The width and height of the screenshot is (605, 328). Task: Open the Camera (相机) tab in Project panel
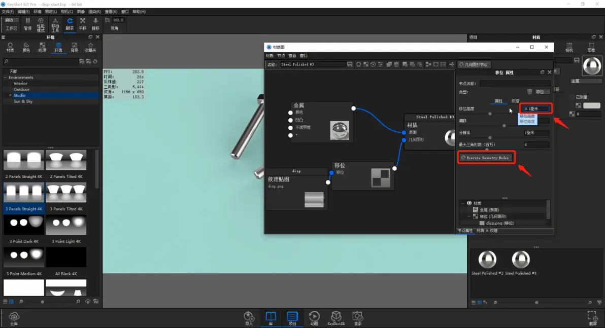(x=569, y=48)
